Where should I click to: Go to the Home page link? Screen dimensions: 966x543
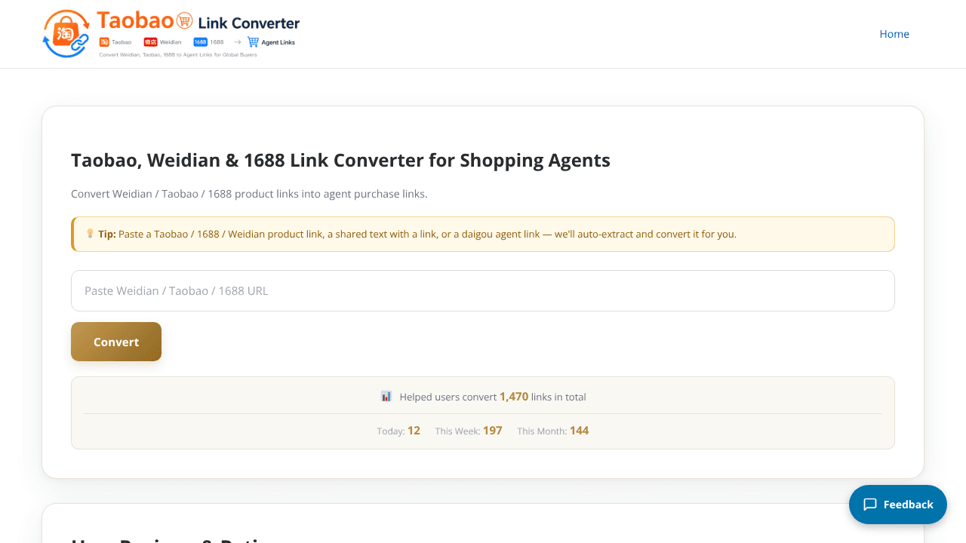click(894, 34)
